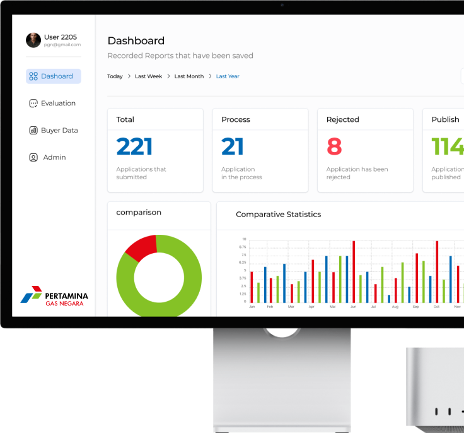Click the Evaluation chat bubble icon
The height and width of the screenshot is (433, 464).
33,104
